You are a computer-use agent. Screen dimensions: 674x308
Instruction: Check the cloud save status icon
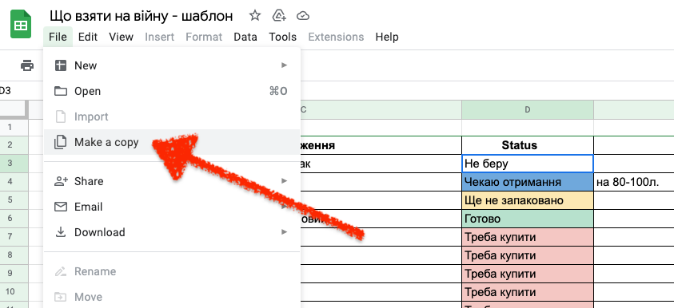[x=304, y=16]
